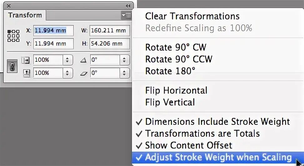The image size is (304, 166).
Task: Click the rotation angle icon
Action: [x=84, y=60]
